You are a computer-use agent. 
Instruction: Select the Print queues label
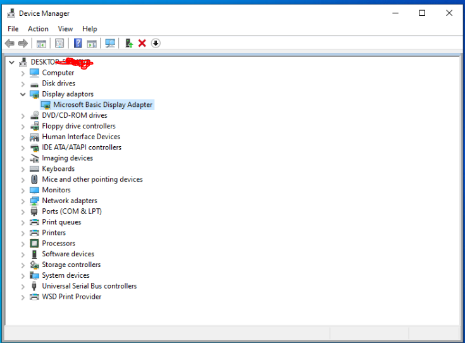click(x=61, y=222)
